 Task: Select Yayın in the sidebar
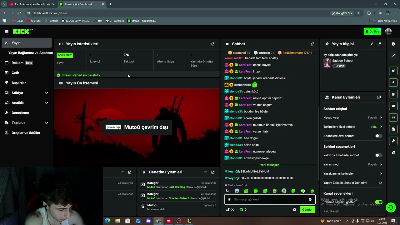27,43
